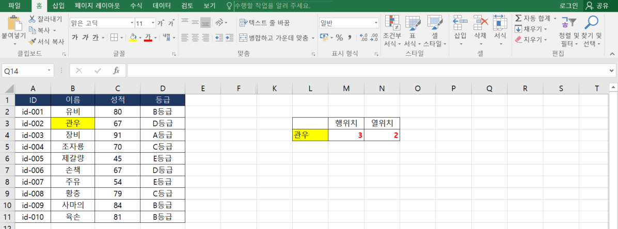Align text to top of cell
Viewport: 618px width, 229px height.
(184, 23)
